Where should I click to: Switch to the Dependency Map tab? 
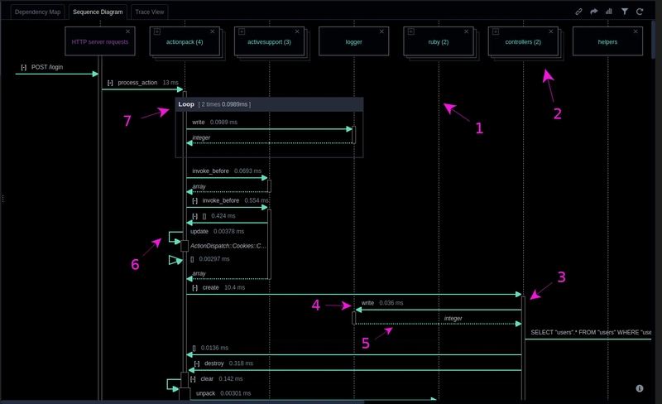(37, 12)
